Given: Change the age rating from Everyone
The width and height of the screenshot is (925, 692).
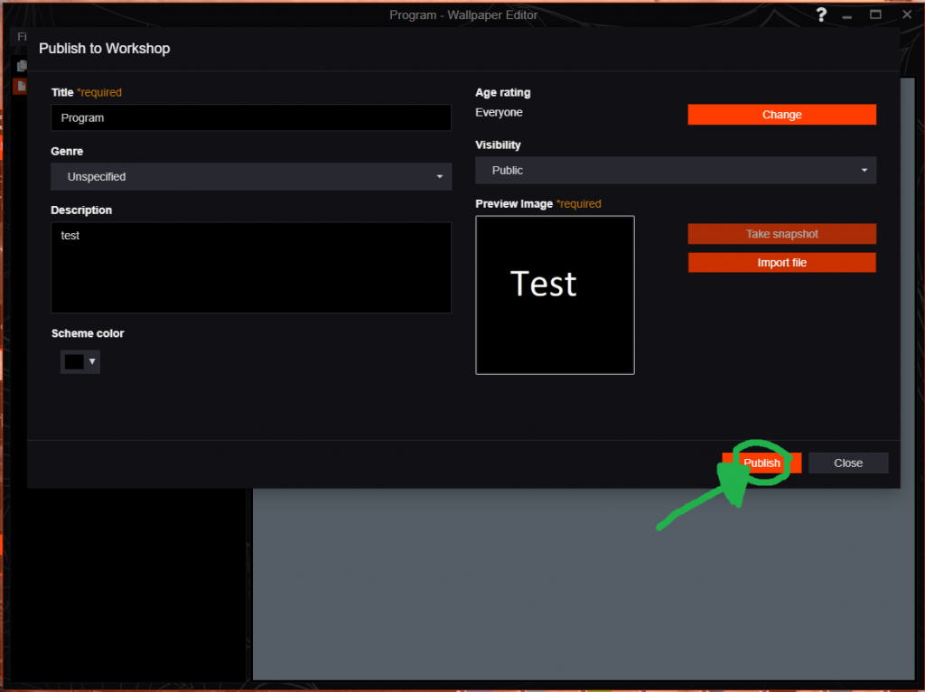Looking at the screenshot, I should [781, 114].
